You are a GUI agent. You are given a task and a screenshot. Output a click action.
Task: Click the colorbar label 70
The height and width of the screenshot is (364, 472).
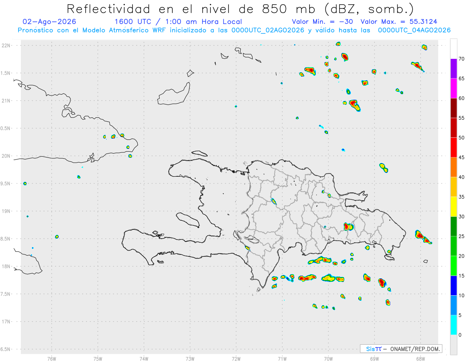pyautogui.click(x=462, y=59)
